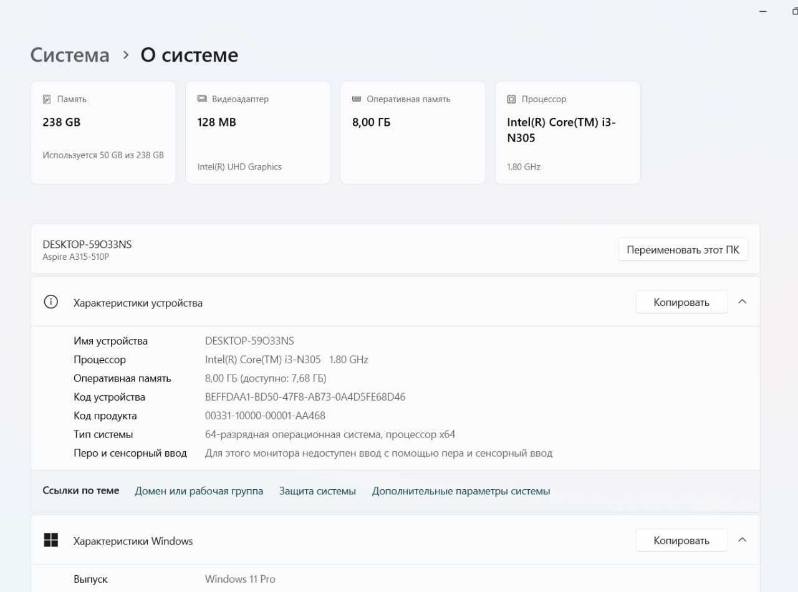This screenshot has width=798, height=592.
Task: Click the storage icon in Память card
Action: pos(47,99)
